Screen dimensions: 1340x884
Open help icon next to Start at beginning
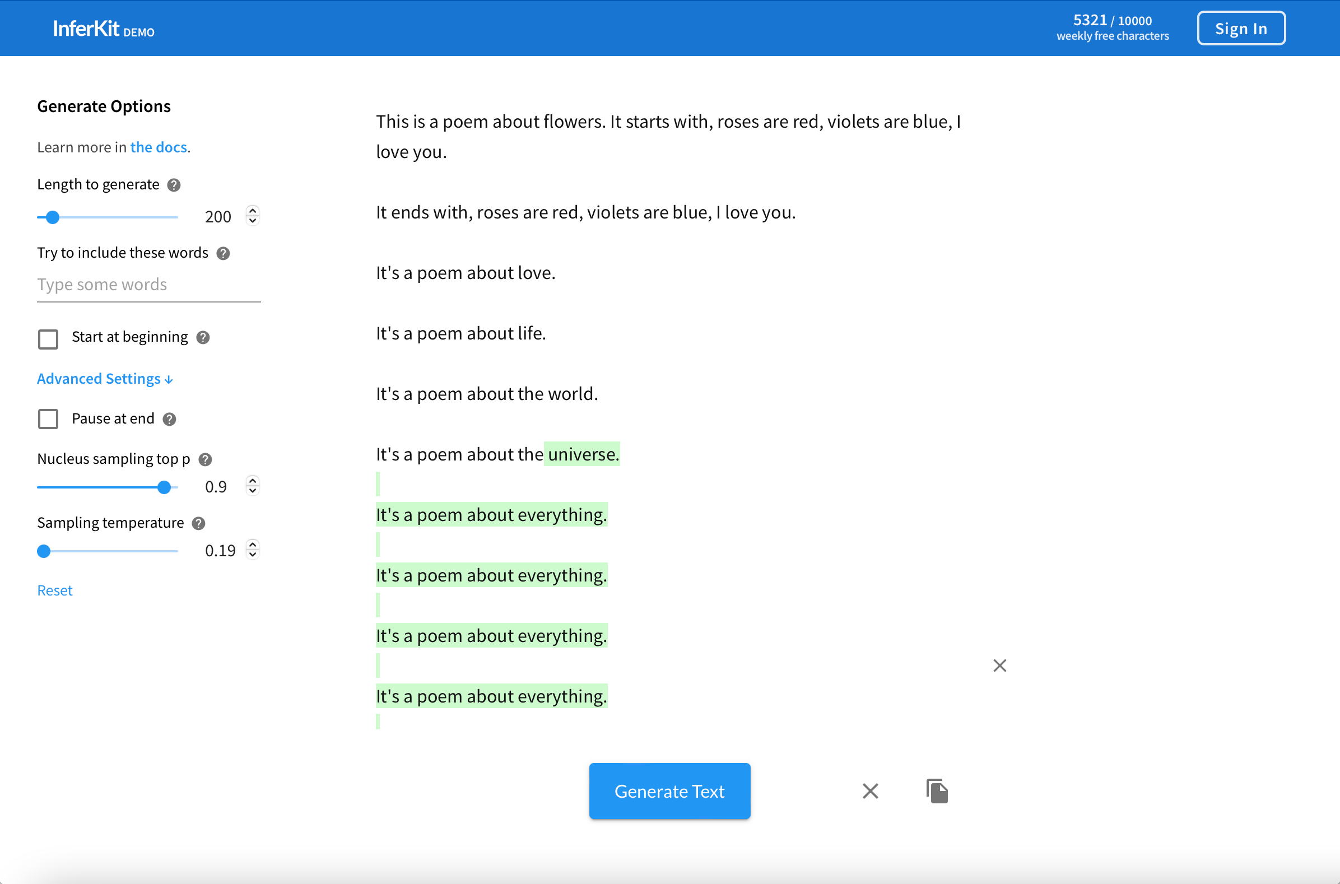[203, 337]
